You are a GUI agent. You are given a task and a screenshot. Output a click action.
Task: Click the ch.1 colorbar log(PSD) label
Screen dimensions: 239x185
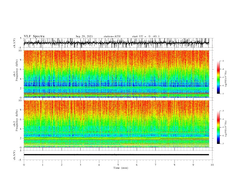pyautogui.click(x=226, y=79)
